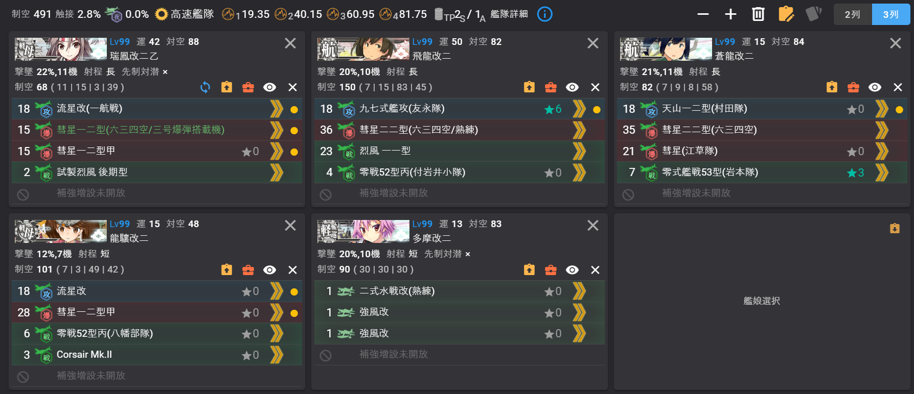Click the trash icon to clear the fleet
The height and width of the screenshot is (394, 914).
tap(758, 14)
